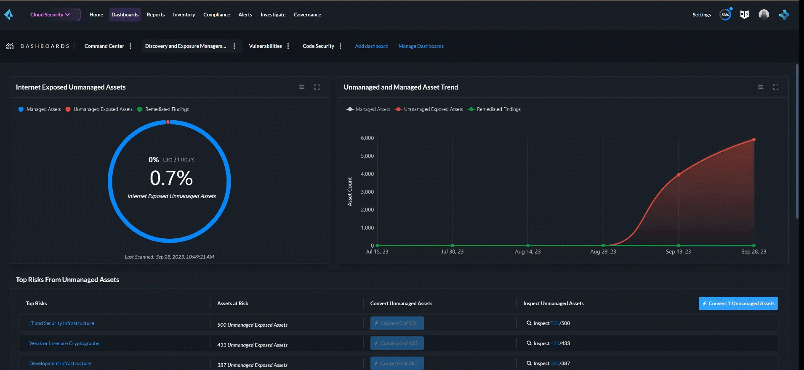Select the Discovery and Exposure Management tab

[186, 46]
